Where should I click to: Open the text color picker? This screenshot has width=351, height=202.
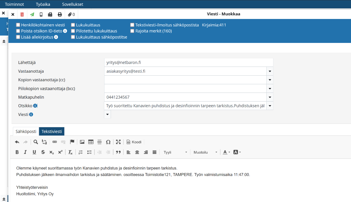[226, 152]
